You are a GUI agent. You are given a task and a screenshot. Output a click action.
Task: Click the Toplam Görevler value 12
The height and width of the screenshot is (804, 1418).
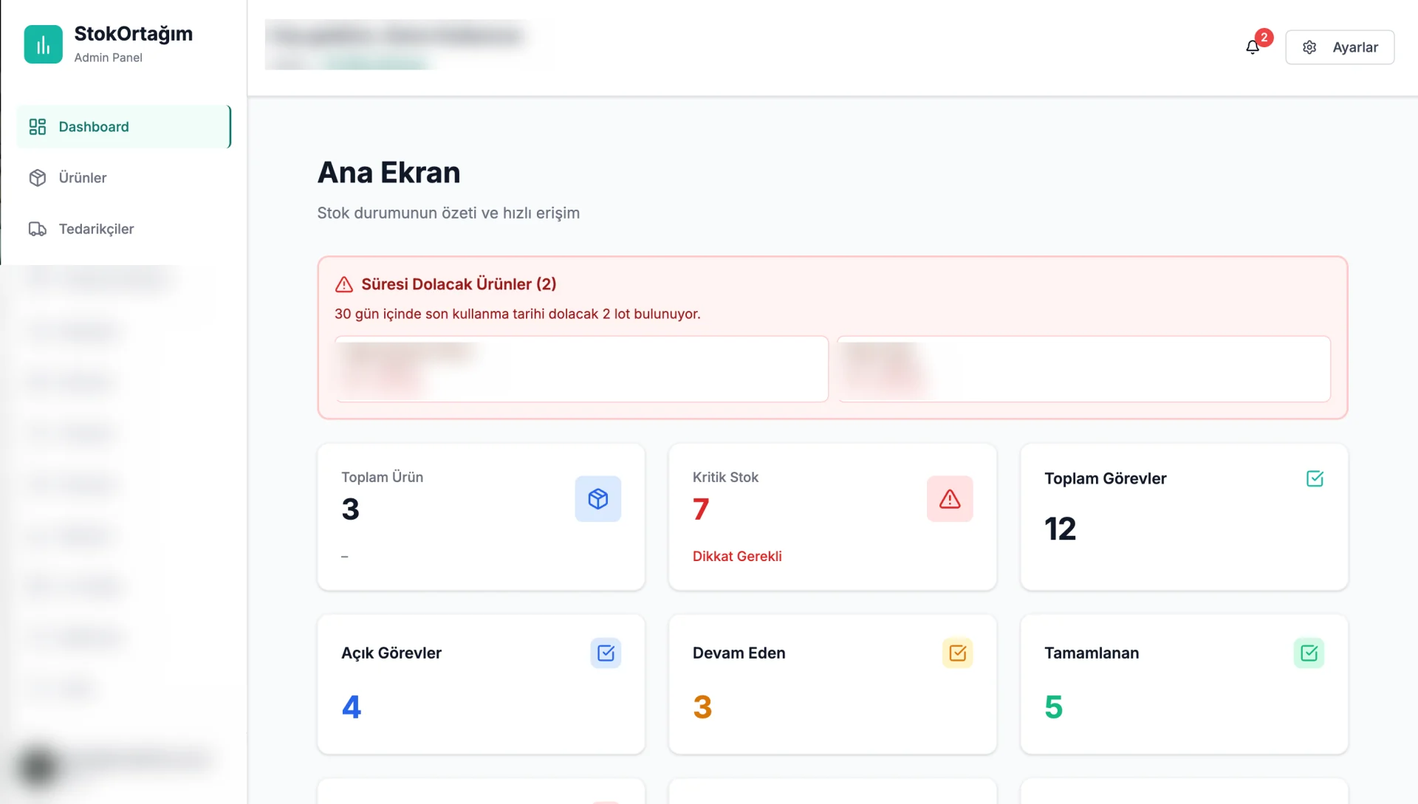point(1060,529)
